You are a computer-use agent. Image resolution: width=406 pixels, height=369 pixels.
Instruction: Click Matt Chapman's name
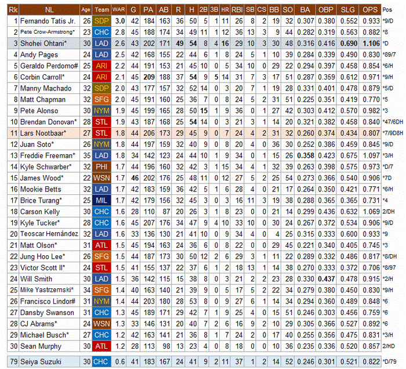click(x=43, y=99)
